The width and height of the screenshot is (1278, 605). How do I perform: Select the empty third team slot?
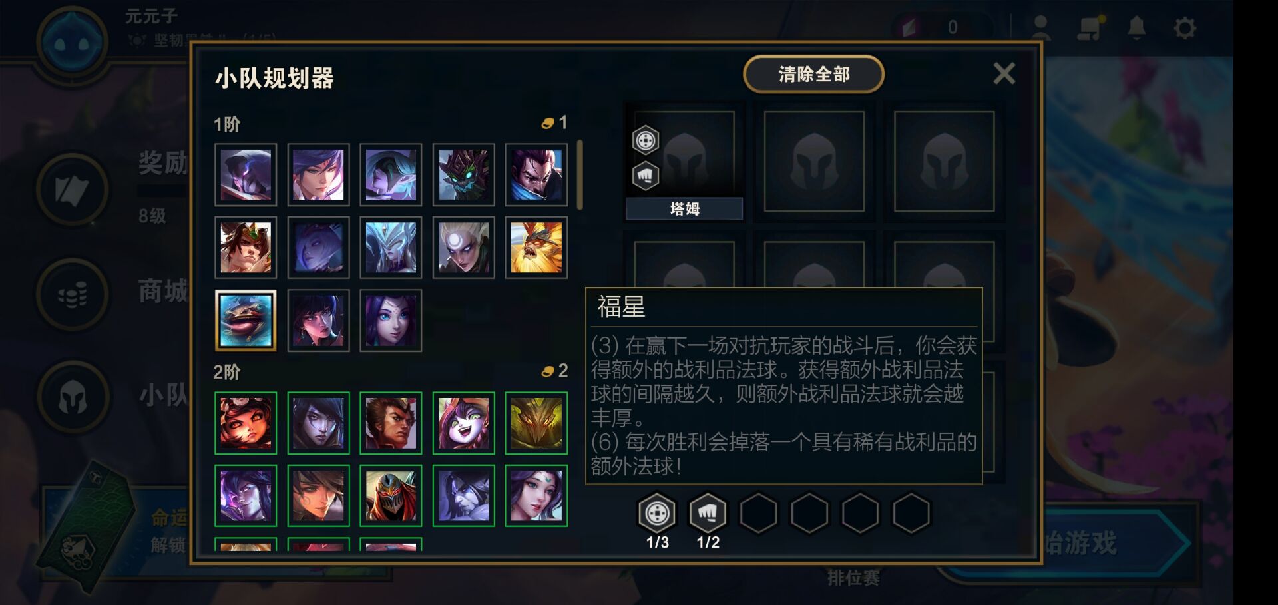point(944,161)
